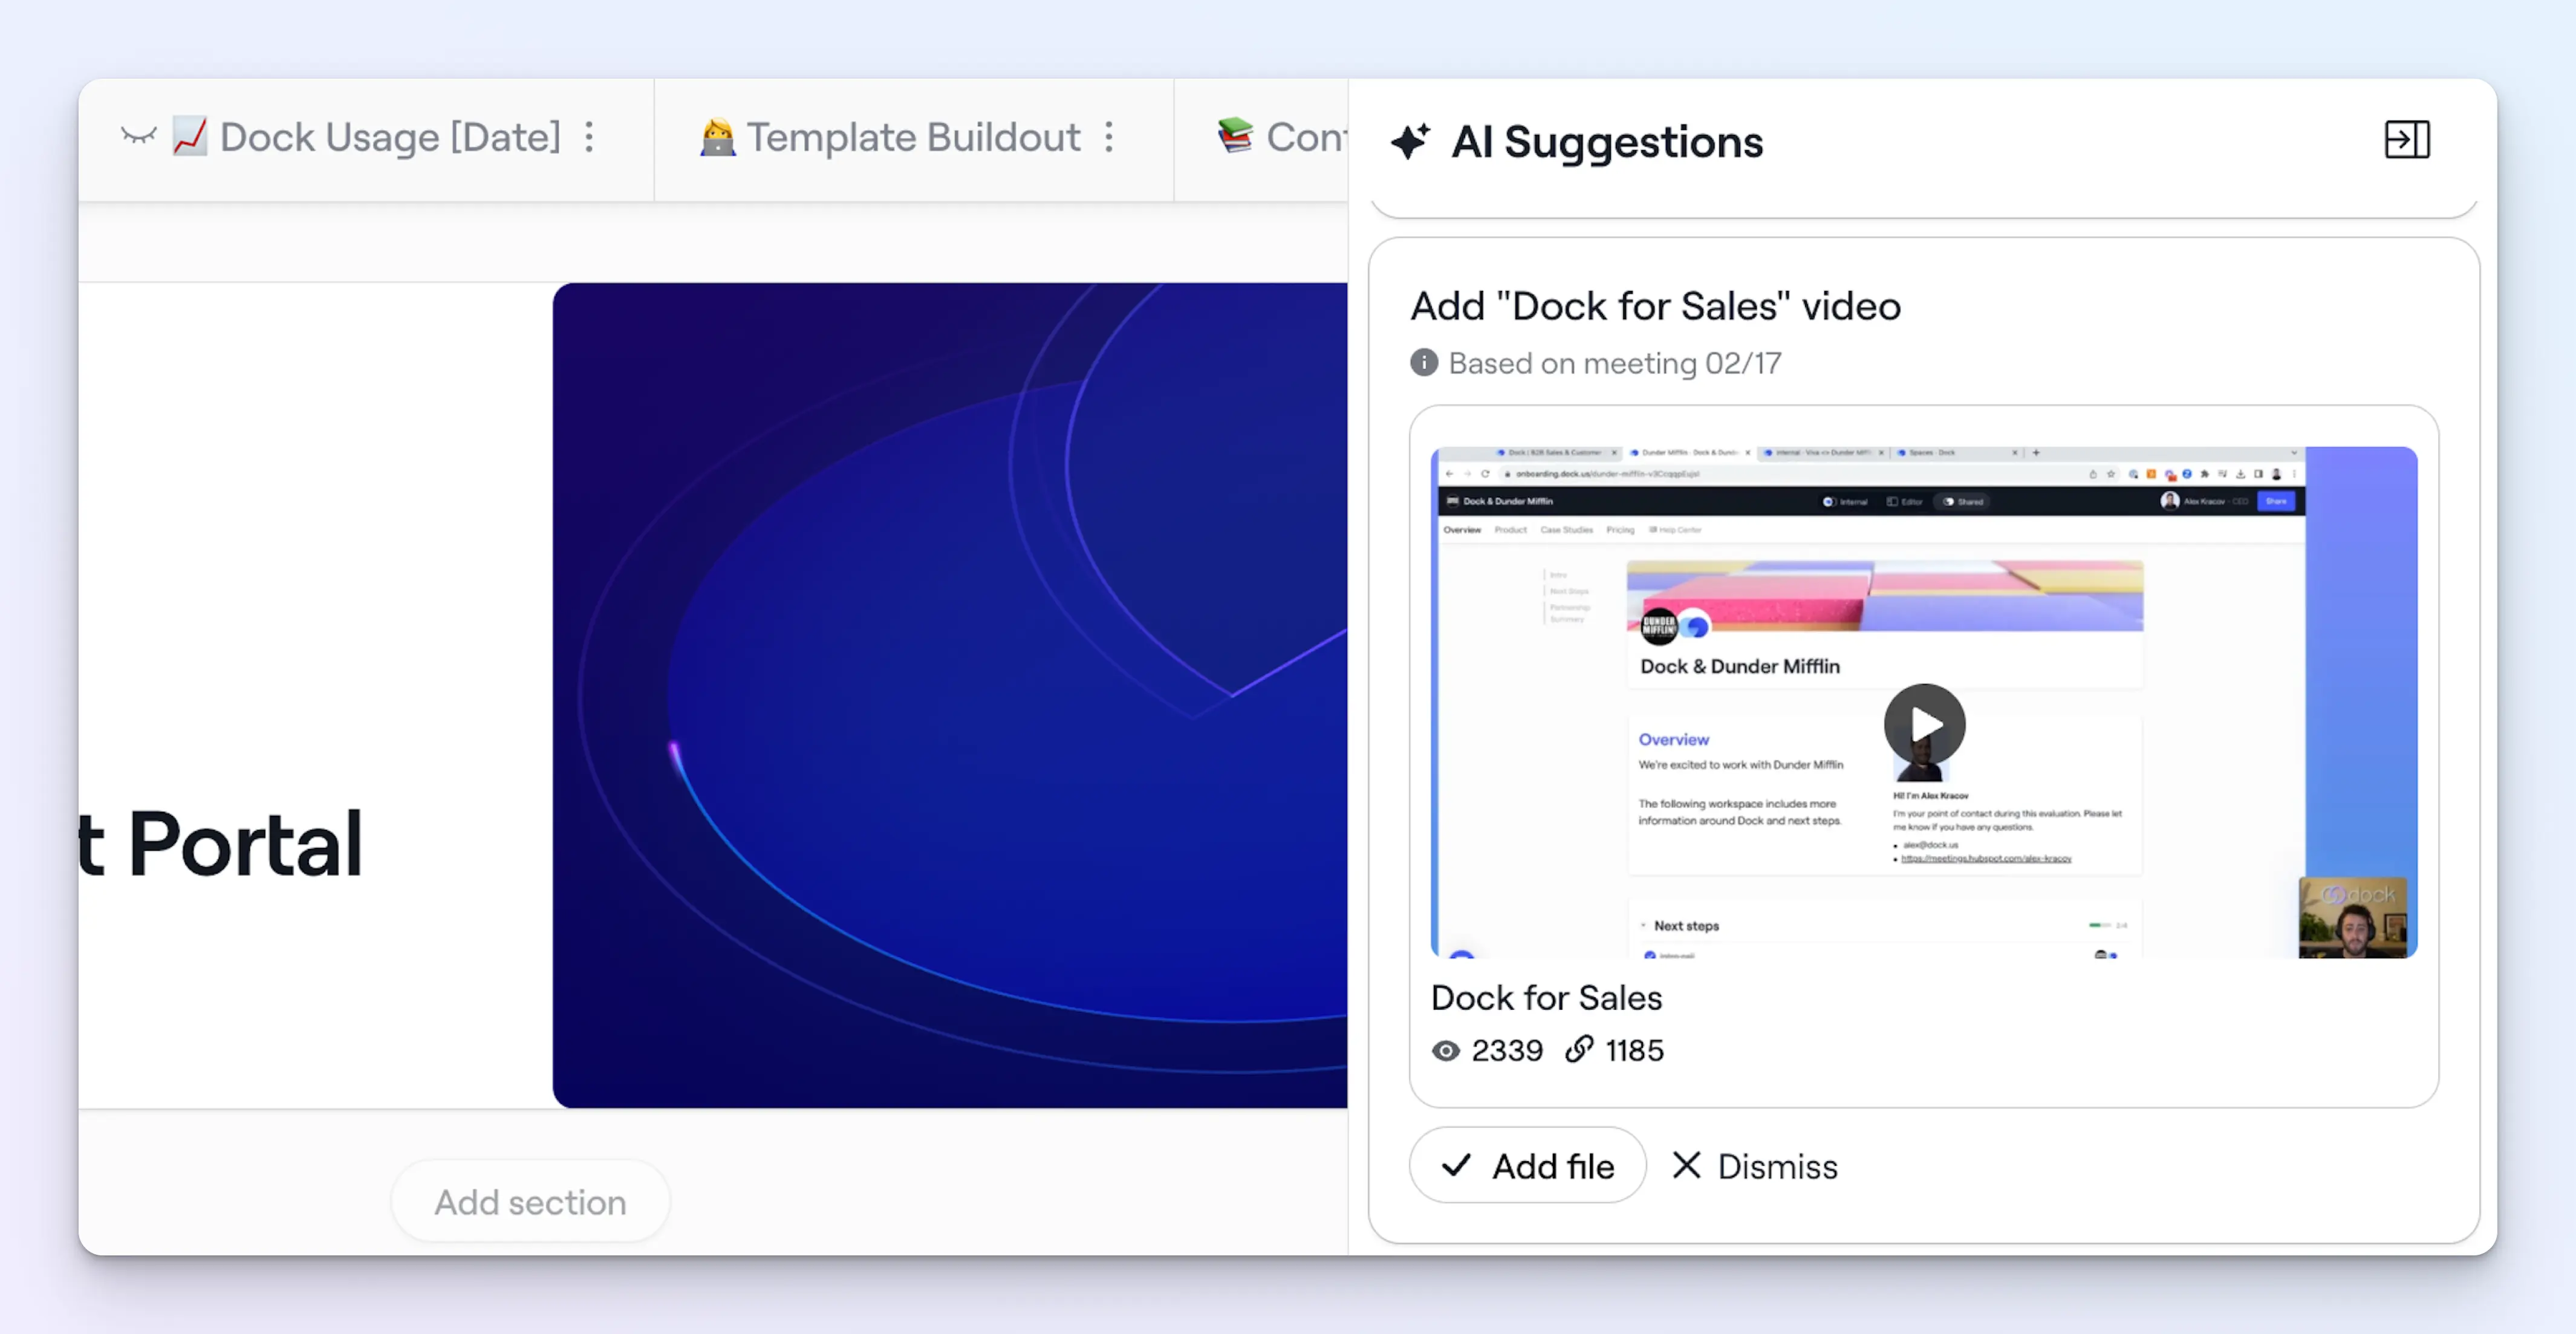
Task: Click the 'Based on meeting 02/17' text
Action: pyautogui.click(x=1614, y=363)
